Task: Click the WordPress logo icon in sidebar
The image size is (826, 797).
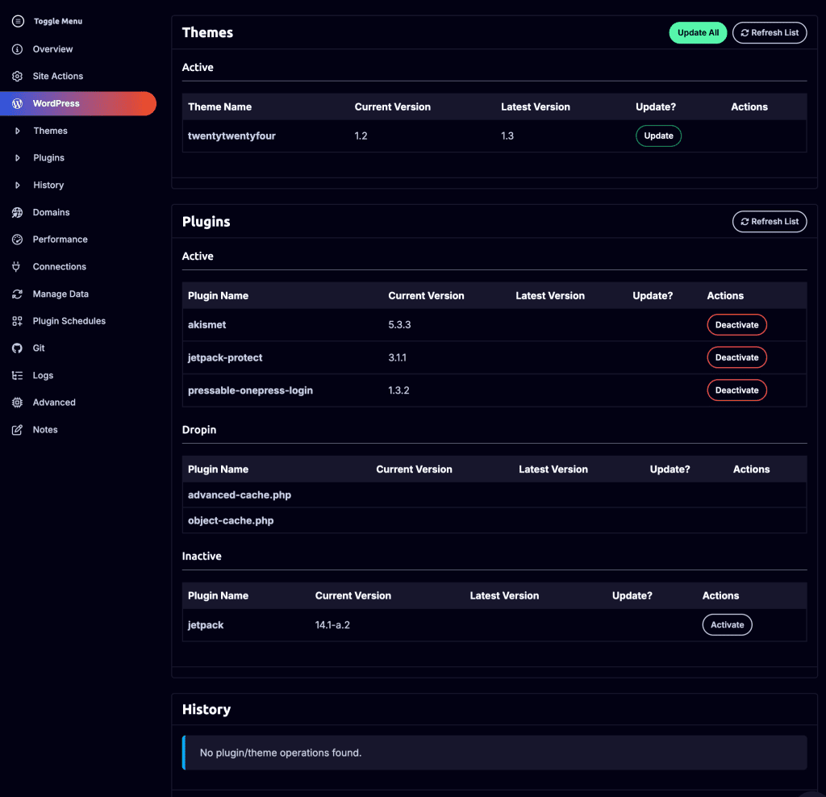Action: tap(18, 103)
